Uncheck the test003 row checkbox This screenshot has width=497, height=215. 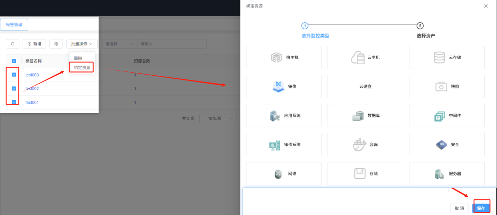pos(14,75)
